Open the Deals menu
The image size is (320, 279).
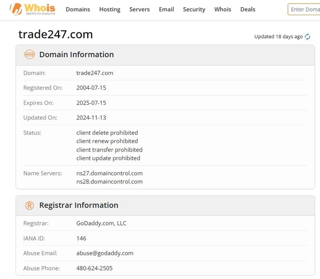(248, 9)
